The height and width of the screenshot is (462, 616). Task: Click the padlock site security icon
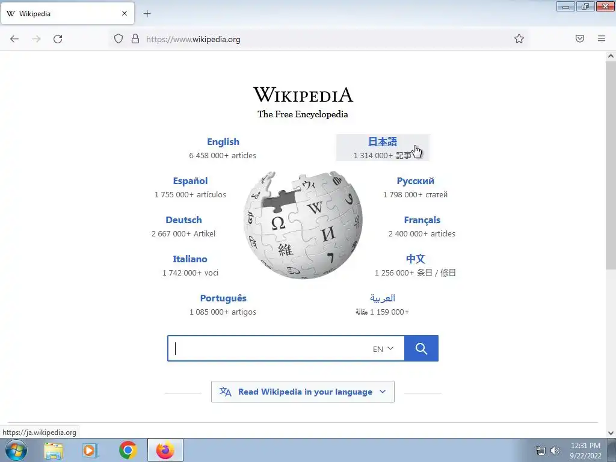(135, 38)
